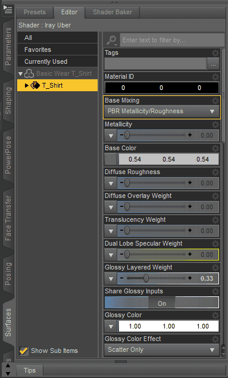
Task: Open gear settings for Base Color
Action: (x=215, y=148)
